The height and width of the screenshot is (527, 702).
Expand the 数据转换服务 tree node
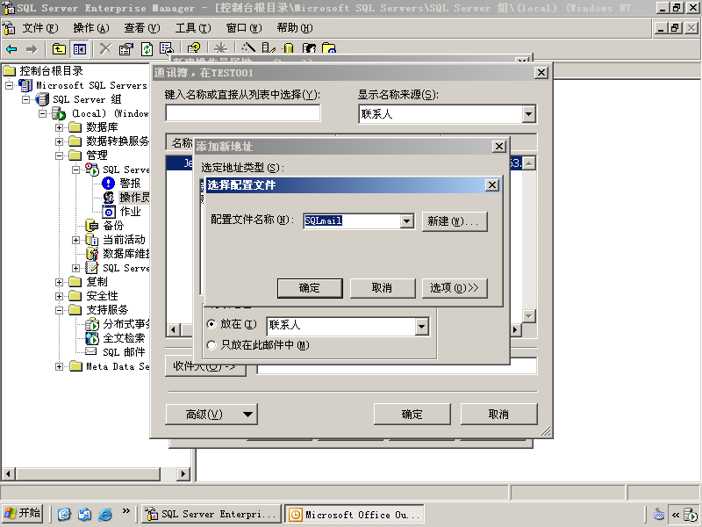pyautogui.click(x=59, y=141)
